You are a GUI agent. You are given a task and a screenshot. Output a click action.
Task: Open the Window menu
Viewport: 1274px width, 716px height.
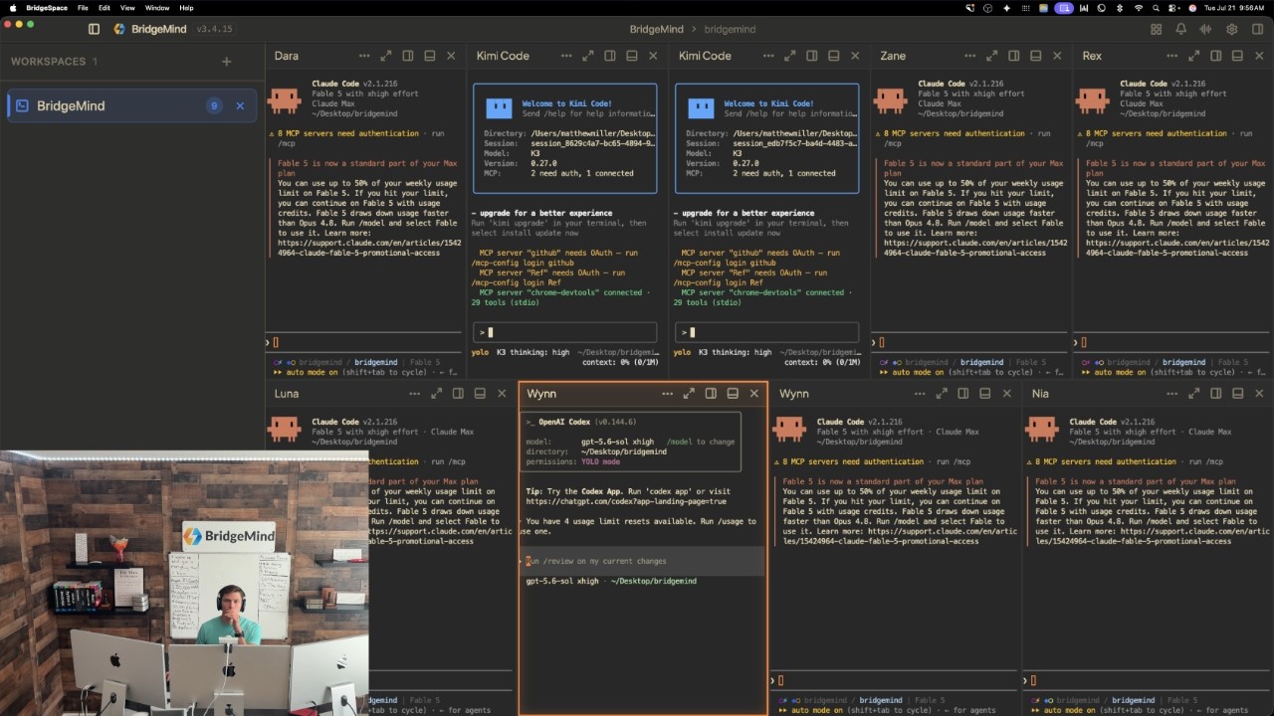click(157, 7)
